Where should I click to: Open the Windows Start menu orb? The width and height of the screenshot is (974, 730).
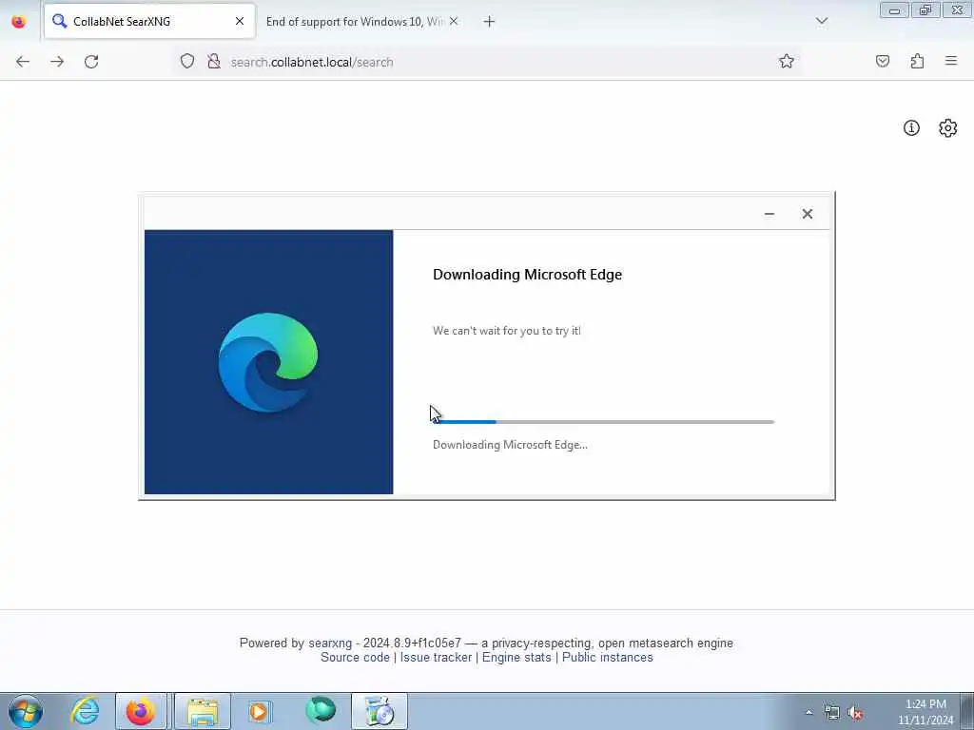point(26,711)
